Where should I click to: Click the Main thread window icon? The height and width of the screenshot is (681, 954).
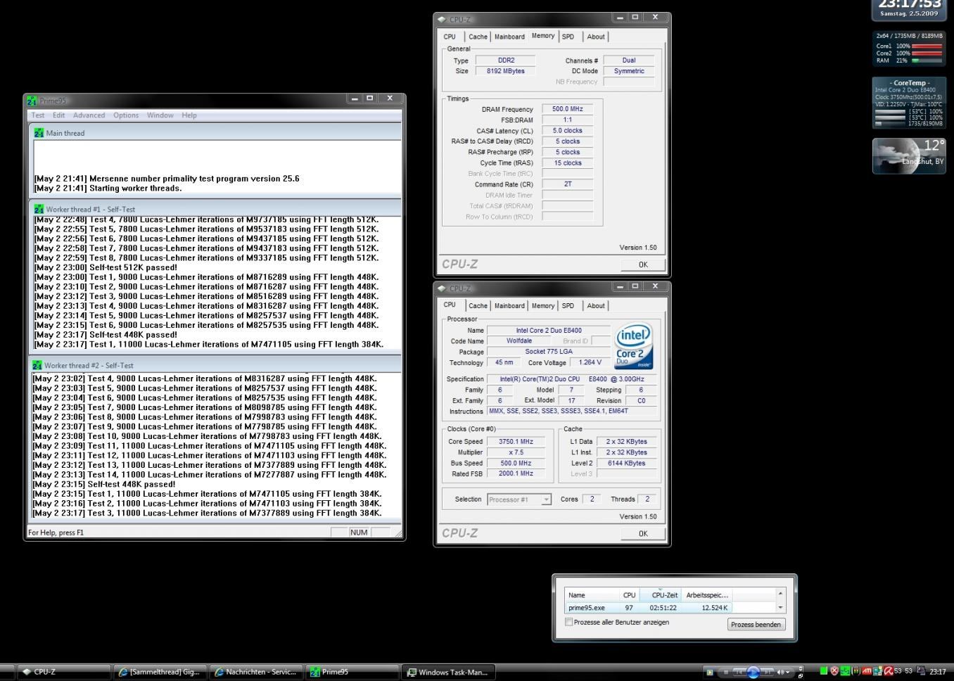(39, 133)
